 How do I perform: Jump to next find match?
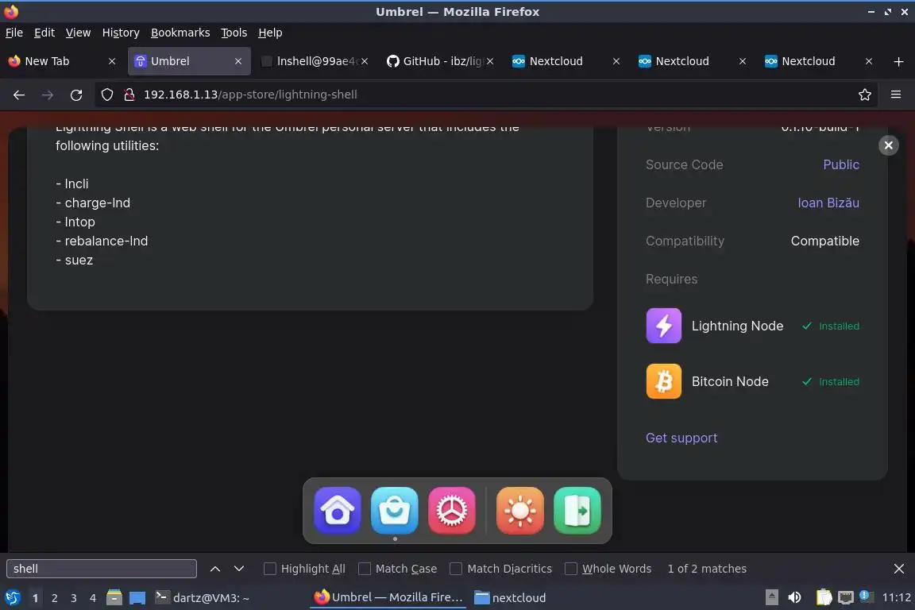[238, 569]
